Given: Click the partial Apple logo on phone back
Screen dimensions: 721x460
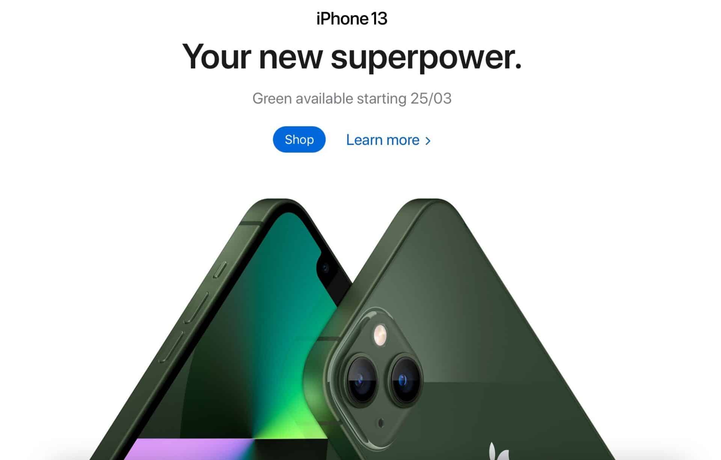Looking at the screenshot, I should (498, 451).
